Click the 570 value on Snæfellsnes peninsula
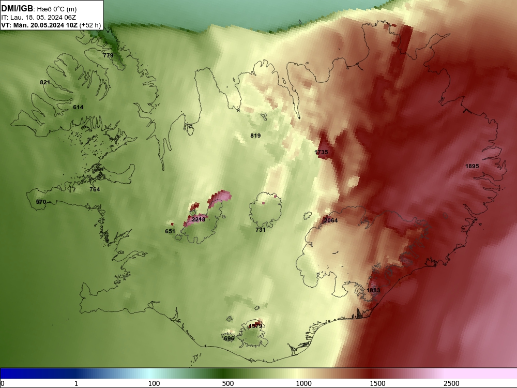This screenshot has width=517, height=388. 41,202
